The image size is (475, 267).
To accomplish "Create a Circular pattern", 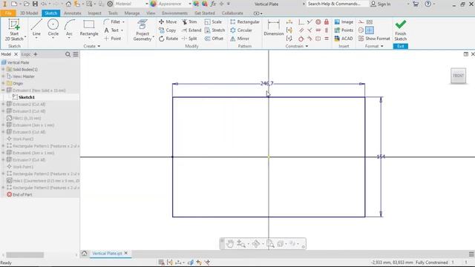I will [240, 30].
